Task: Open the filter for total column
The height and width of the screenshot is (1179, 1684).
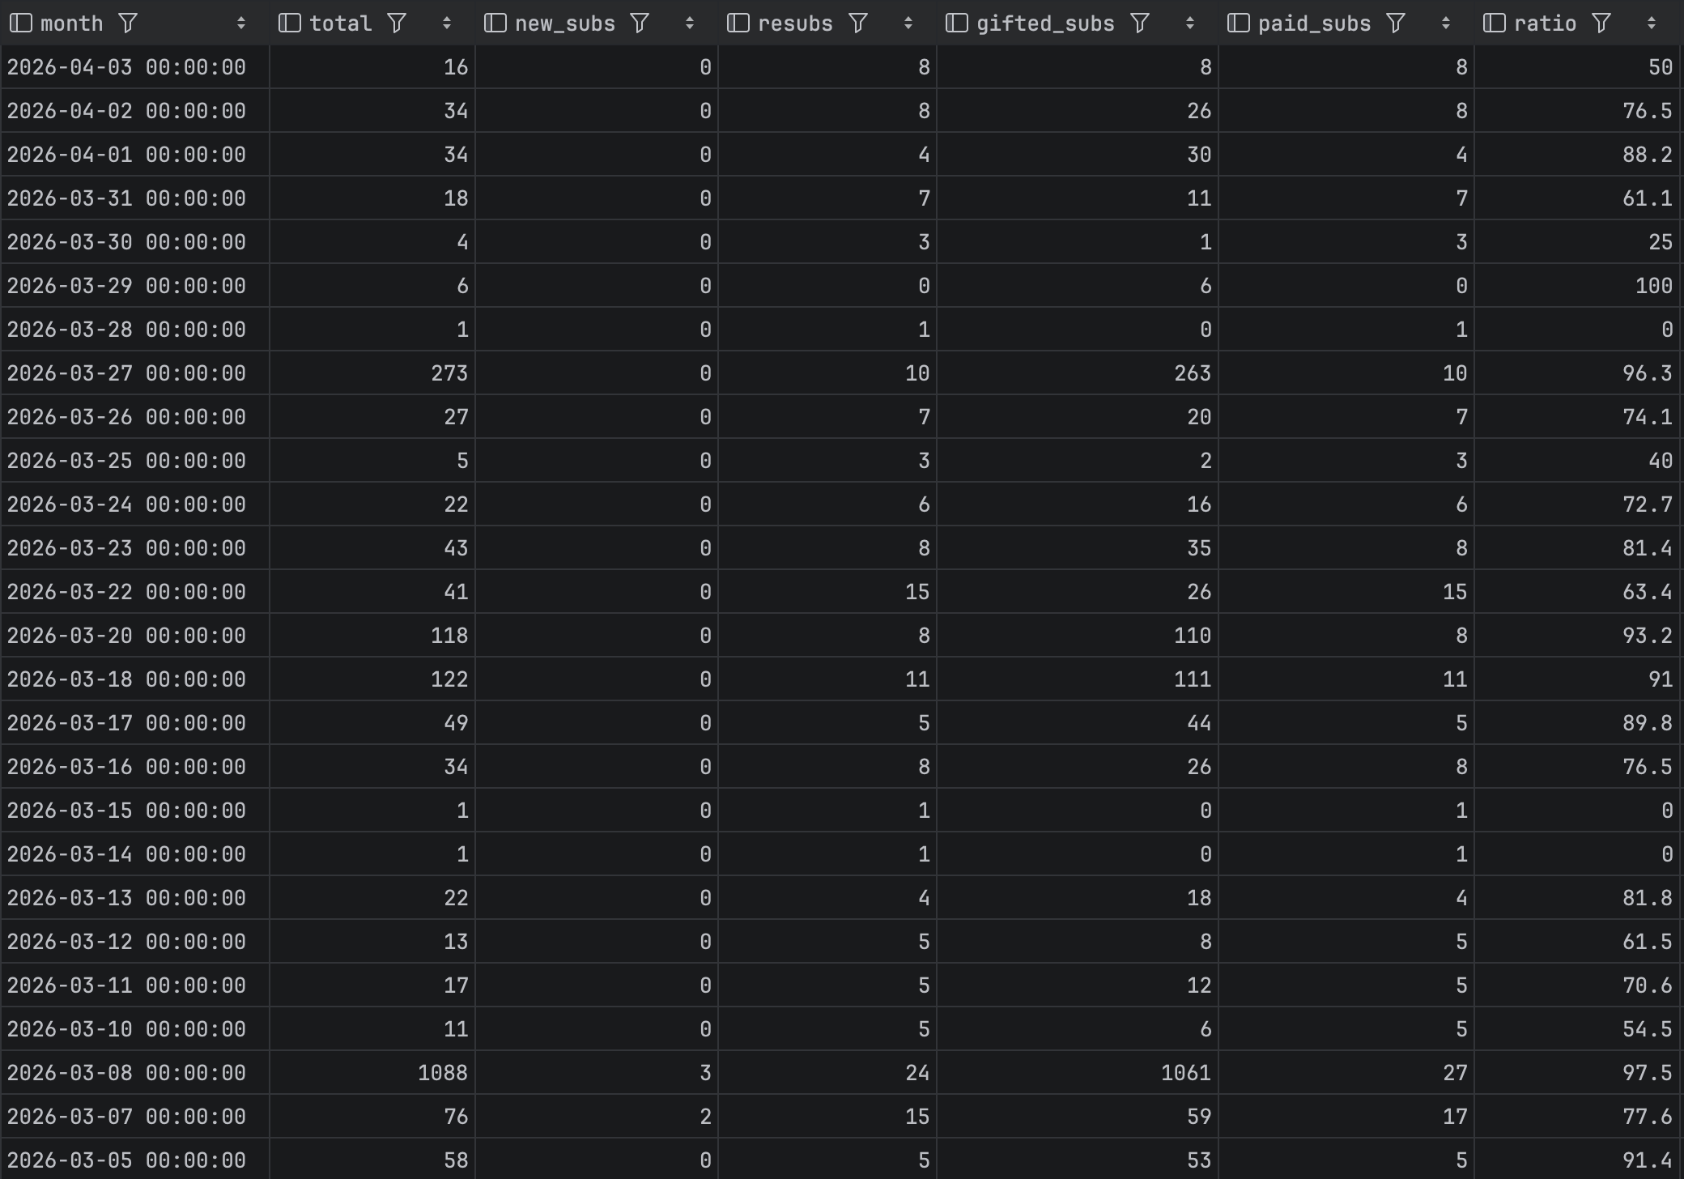Action: (x=396, y=23)
